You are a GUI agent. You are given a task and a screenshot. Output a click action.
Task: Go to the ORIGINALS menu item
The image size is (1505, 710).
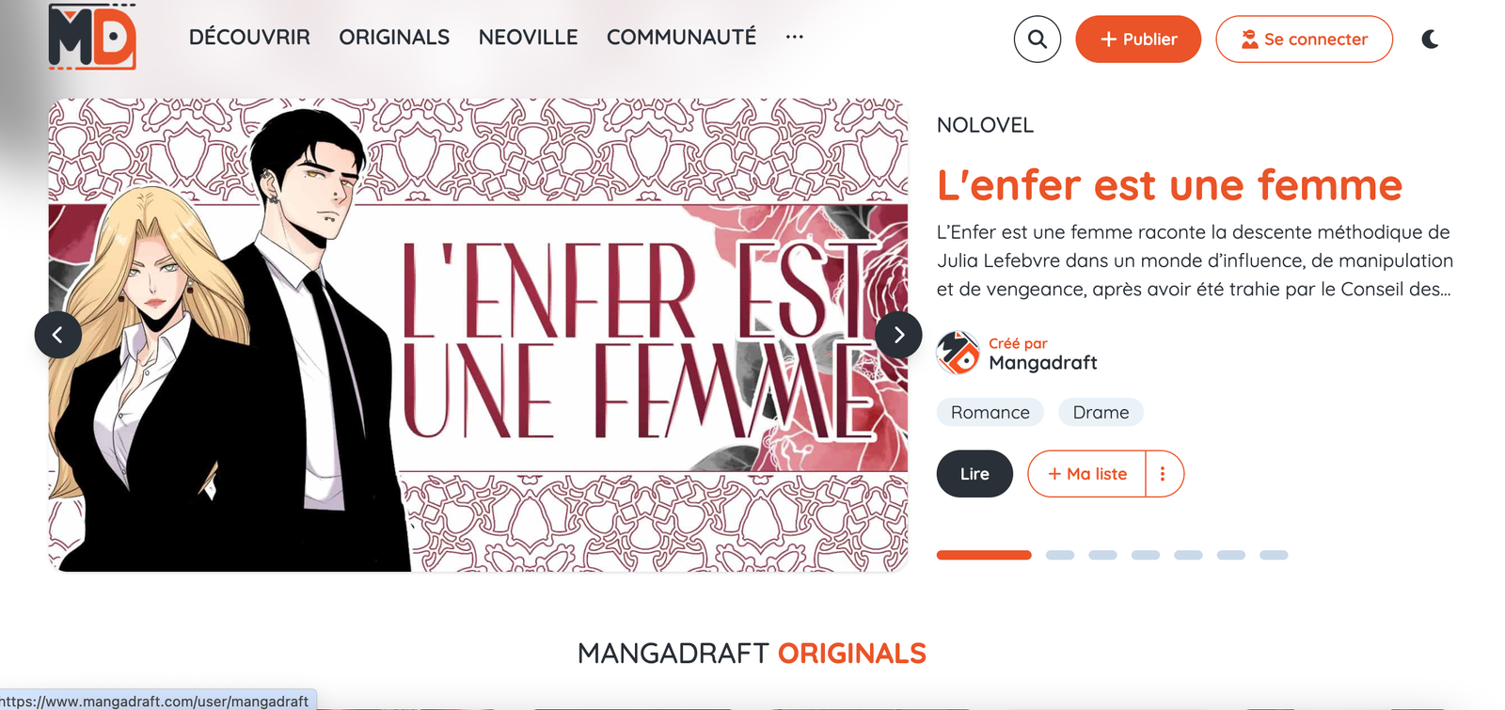coord(394,38)
